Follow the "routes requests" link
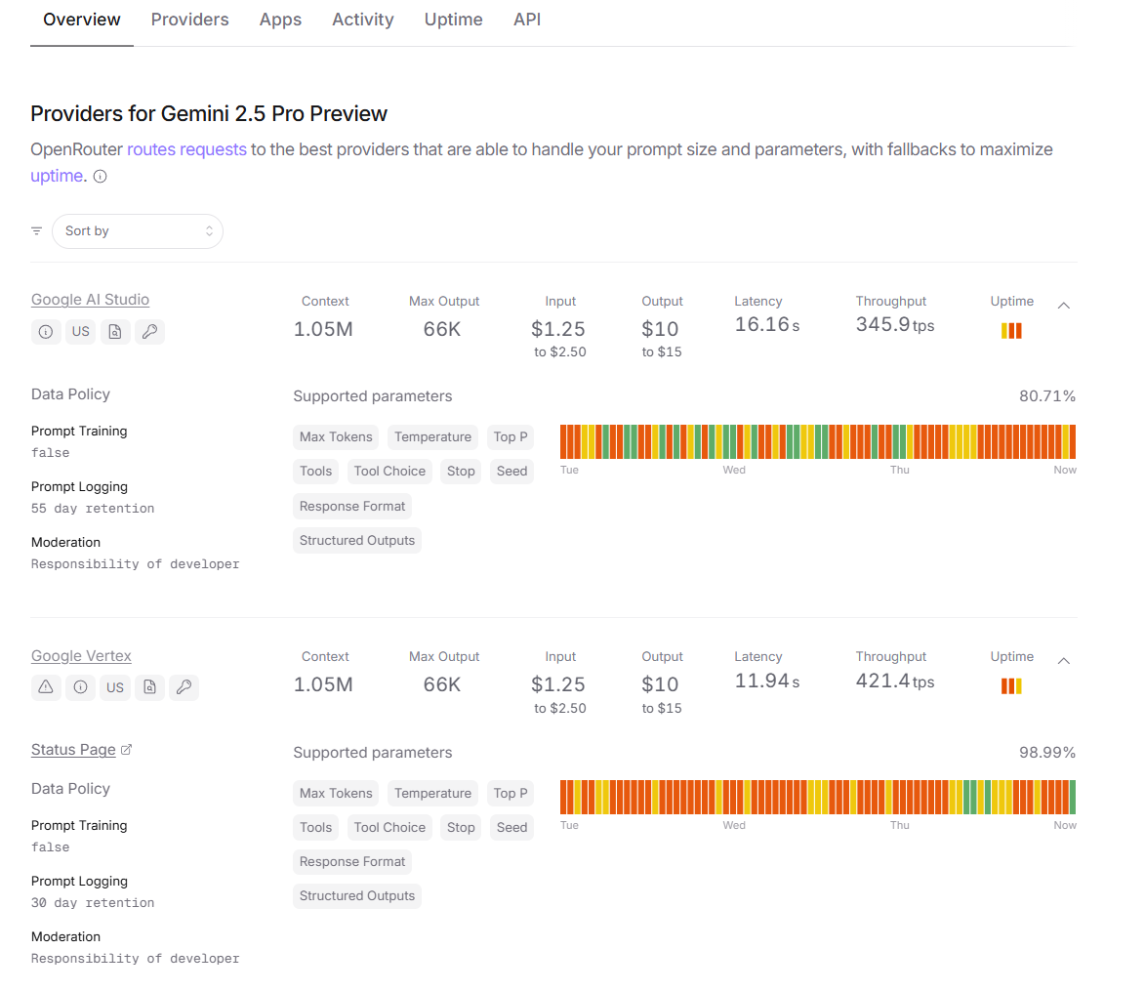 coord(186,149)
